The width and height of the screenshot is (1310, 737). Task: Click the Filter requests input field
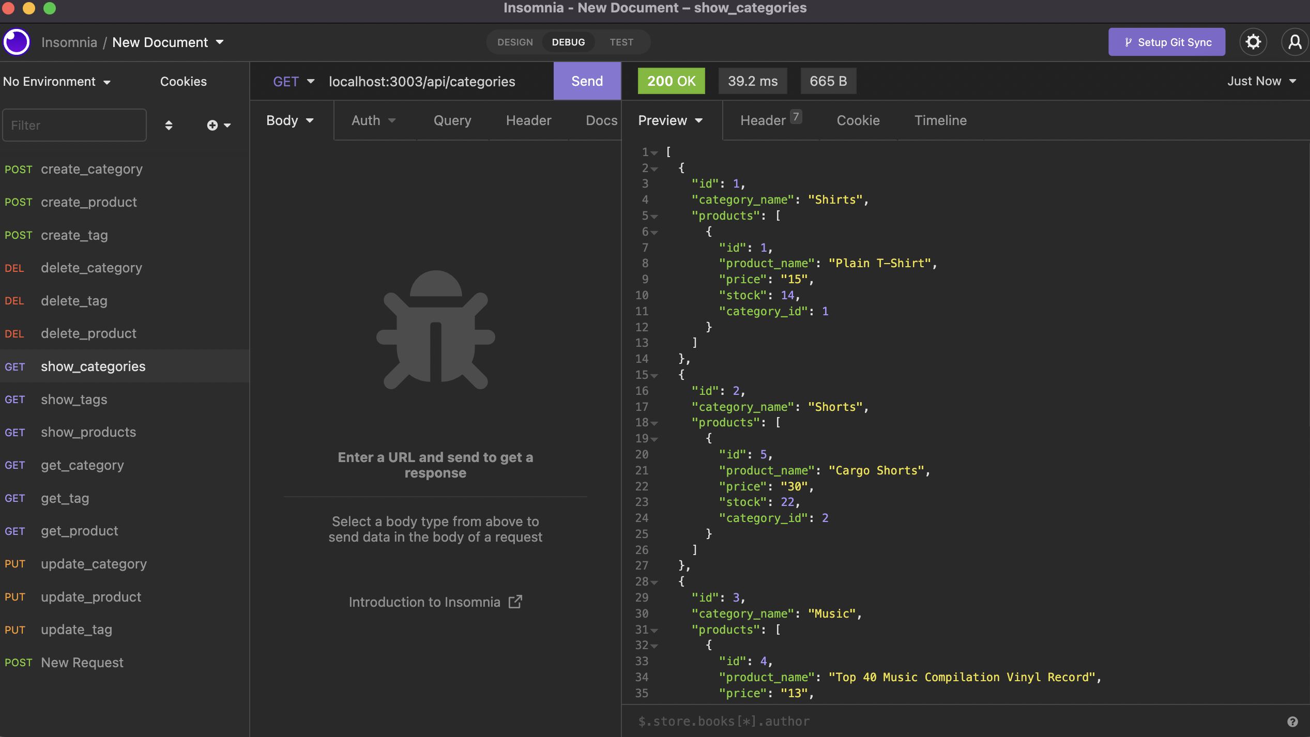point(74,125)
